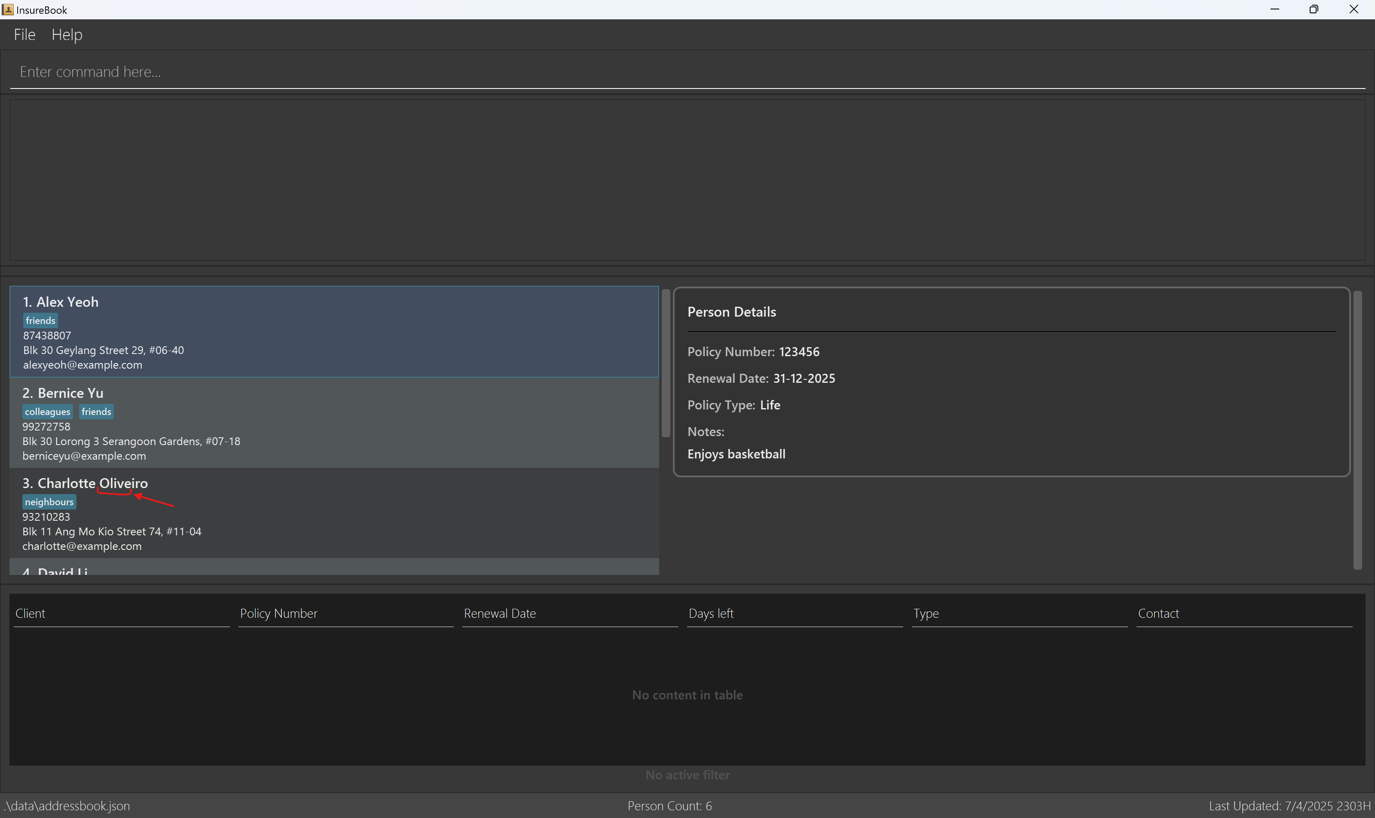Sort by the Policy Number column header

(345, 613)
